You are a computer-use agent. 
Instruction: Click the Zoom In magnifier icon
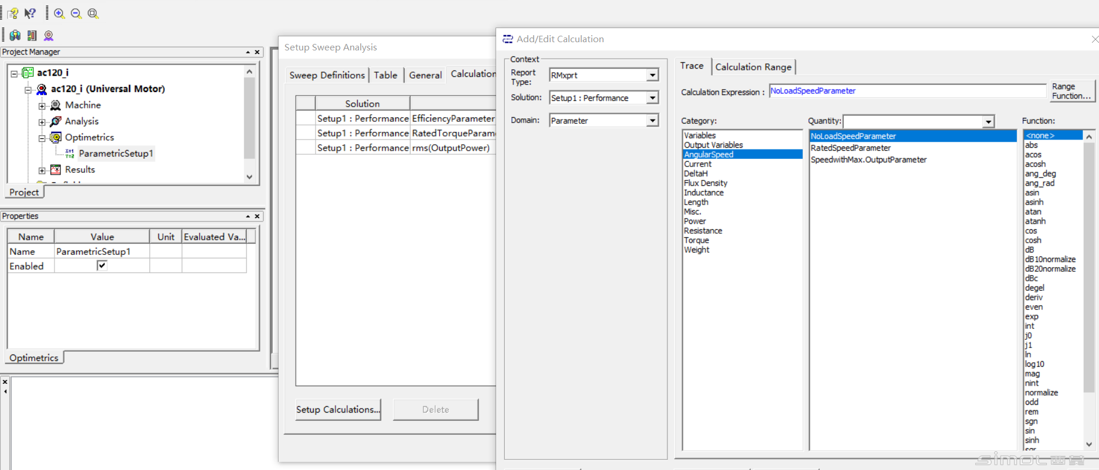point(59,13)
